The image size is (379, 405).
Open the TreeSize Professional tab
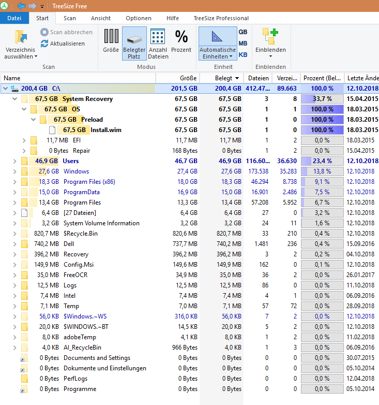[221, 18]
